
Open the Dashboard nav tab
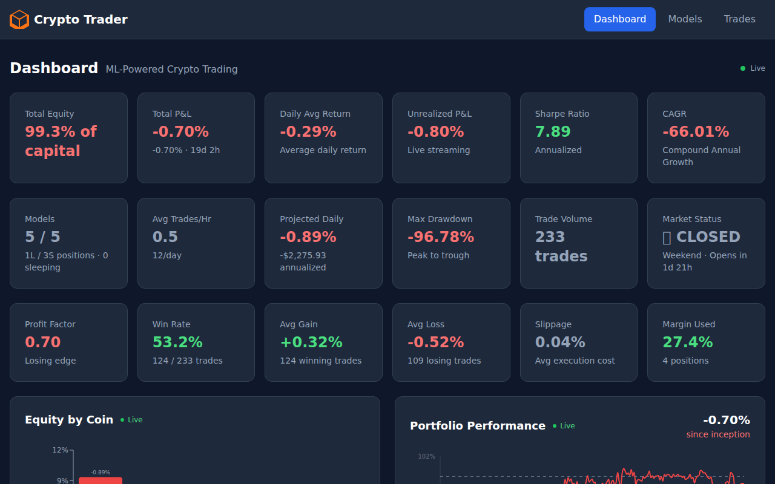point(619,19)
